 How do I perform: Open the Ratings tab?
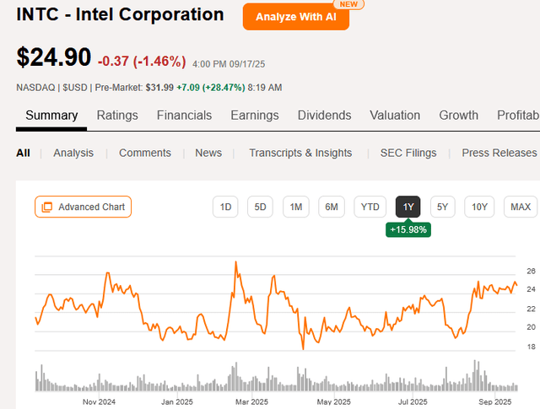point(117,116)
